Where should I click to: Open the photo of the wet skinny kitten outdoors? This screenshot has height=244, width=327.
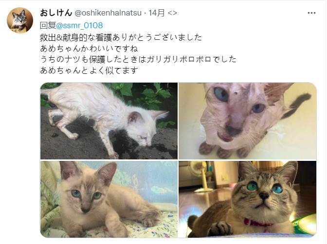point(109,121)
